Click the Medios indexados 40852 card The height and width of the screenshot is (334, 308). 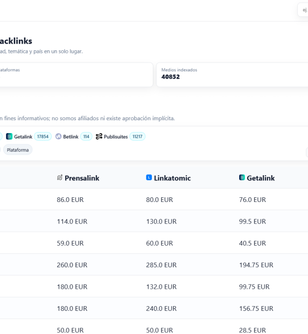click(x=232, y=75)
